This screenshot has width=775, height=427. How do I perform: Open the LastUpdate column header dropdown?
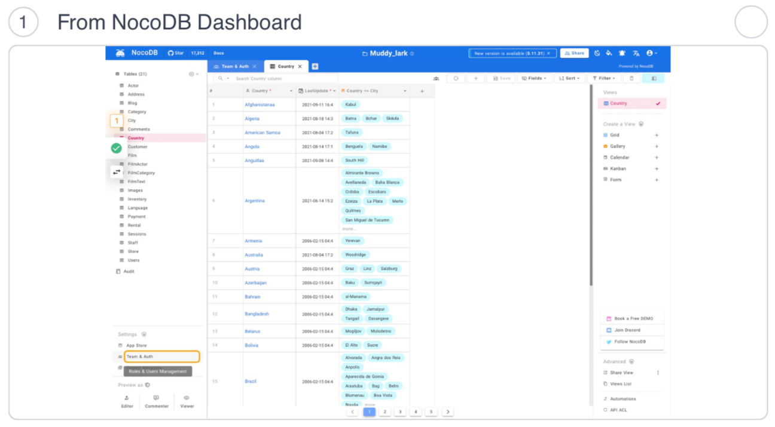[x=334, y=91]
